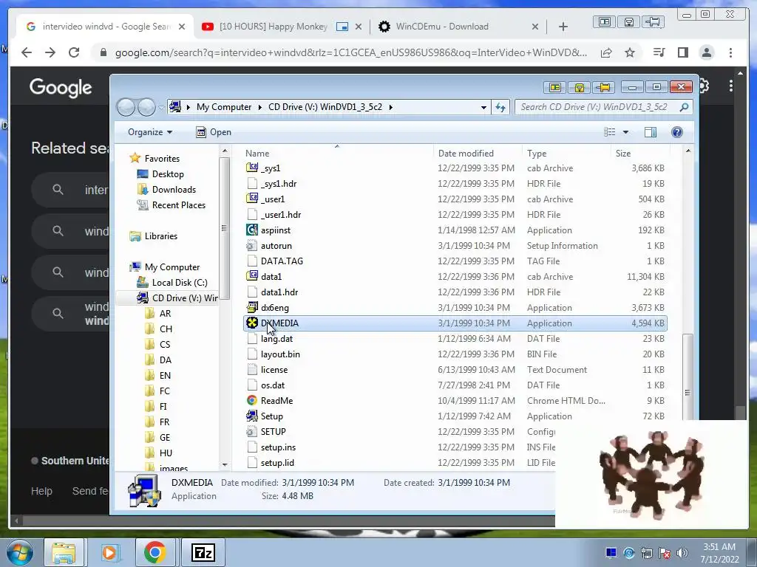
Task: Select the data1 cab archive icon
Action: tap(252, 276)
